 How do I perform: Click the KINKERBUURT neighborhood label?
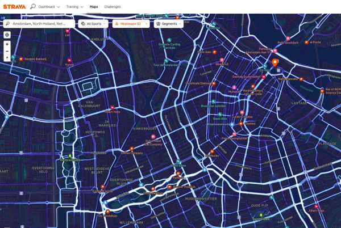pyautogui.click(x=145, y=129)
